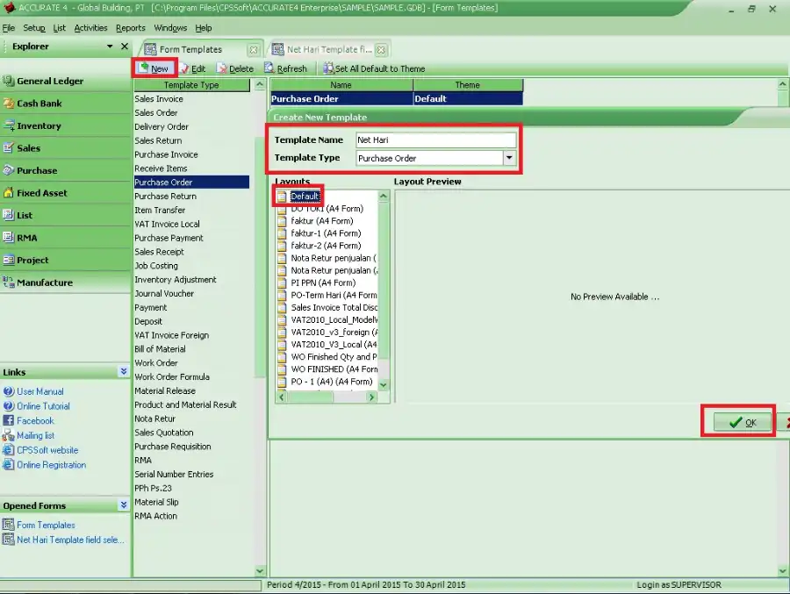
Task: Open the Manufacture module
Action: click(x=65, y=283)
